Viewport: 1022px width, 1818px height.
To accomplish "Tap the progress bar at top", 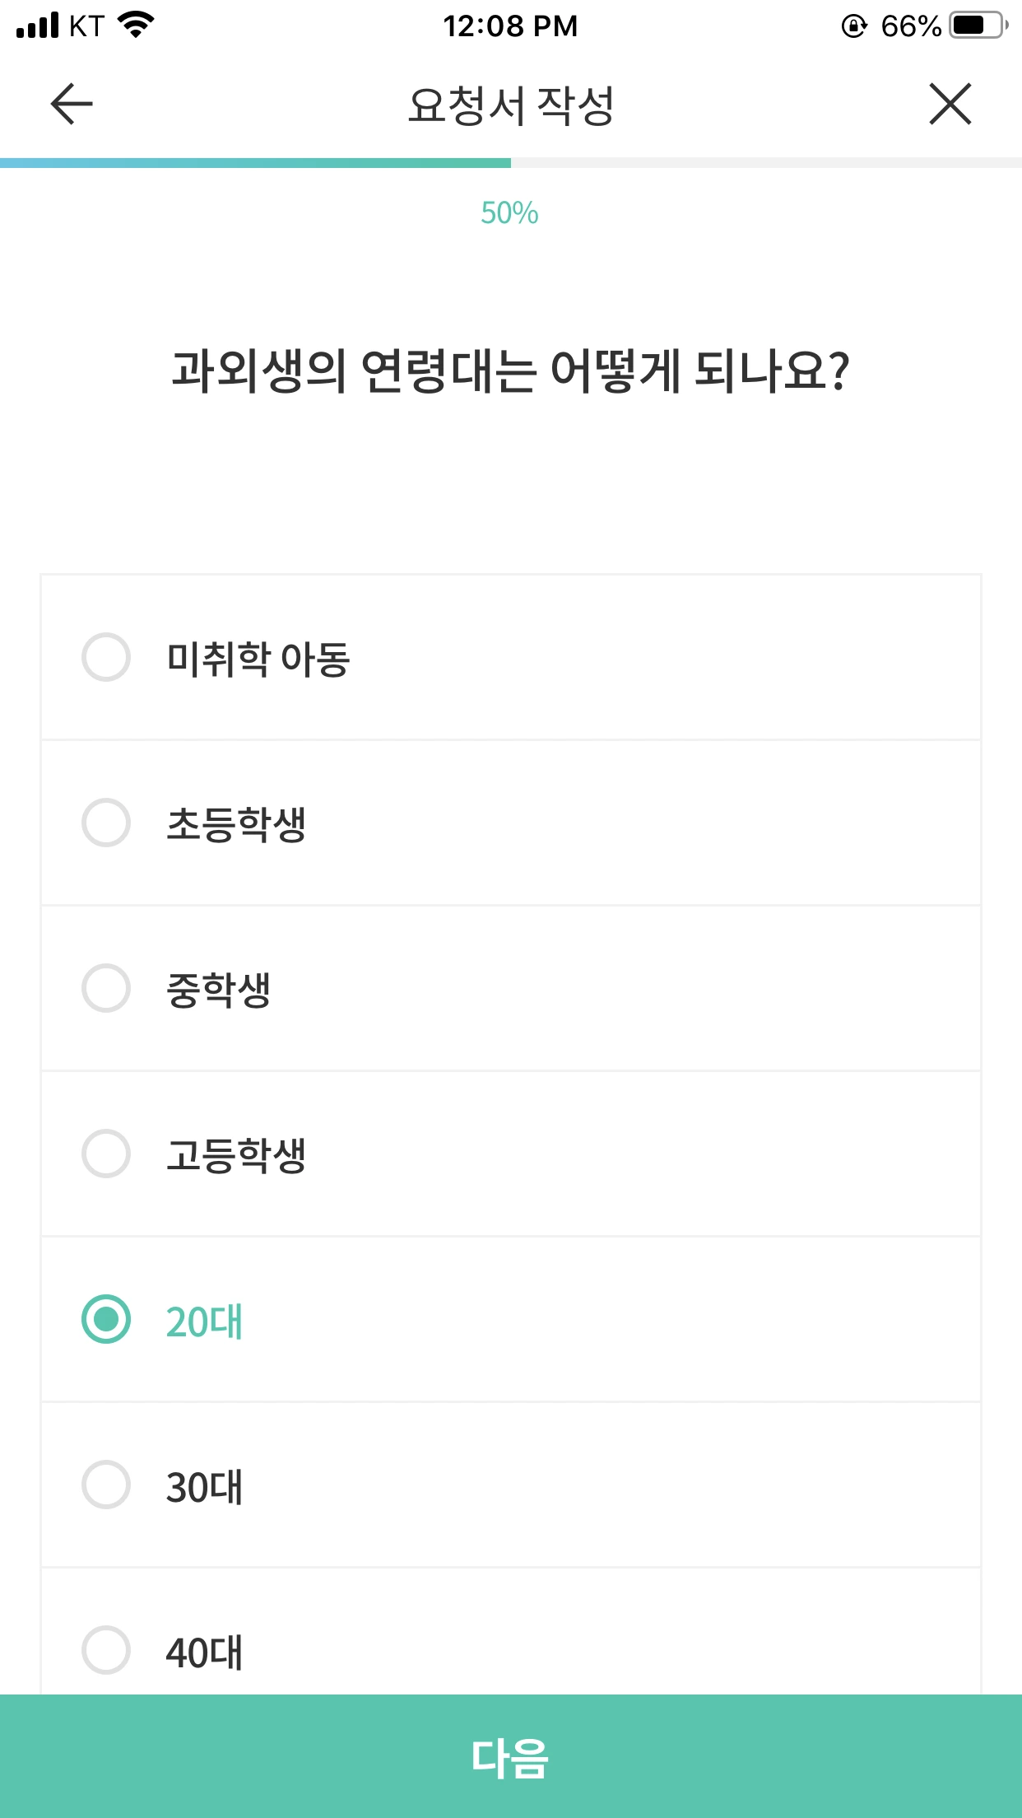I will pyautogui.click(x=510, y=163).
